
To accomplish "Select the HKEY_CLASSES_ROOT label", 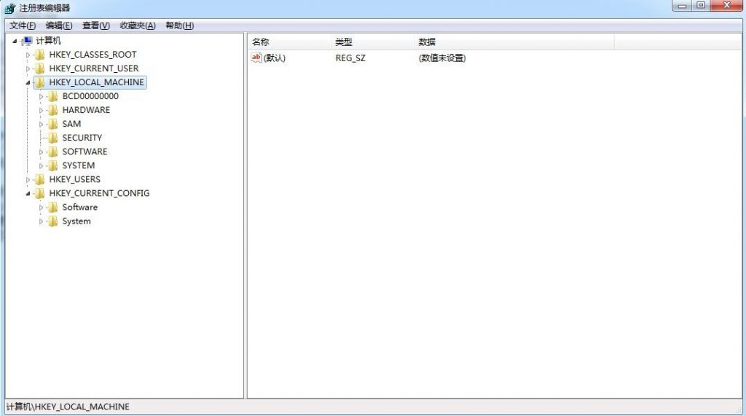I will point(93,55).
